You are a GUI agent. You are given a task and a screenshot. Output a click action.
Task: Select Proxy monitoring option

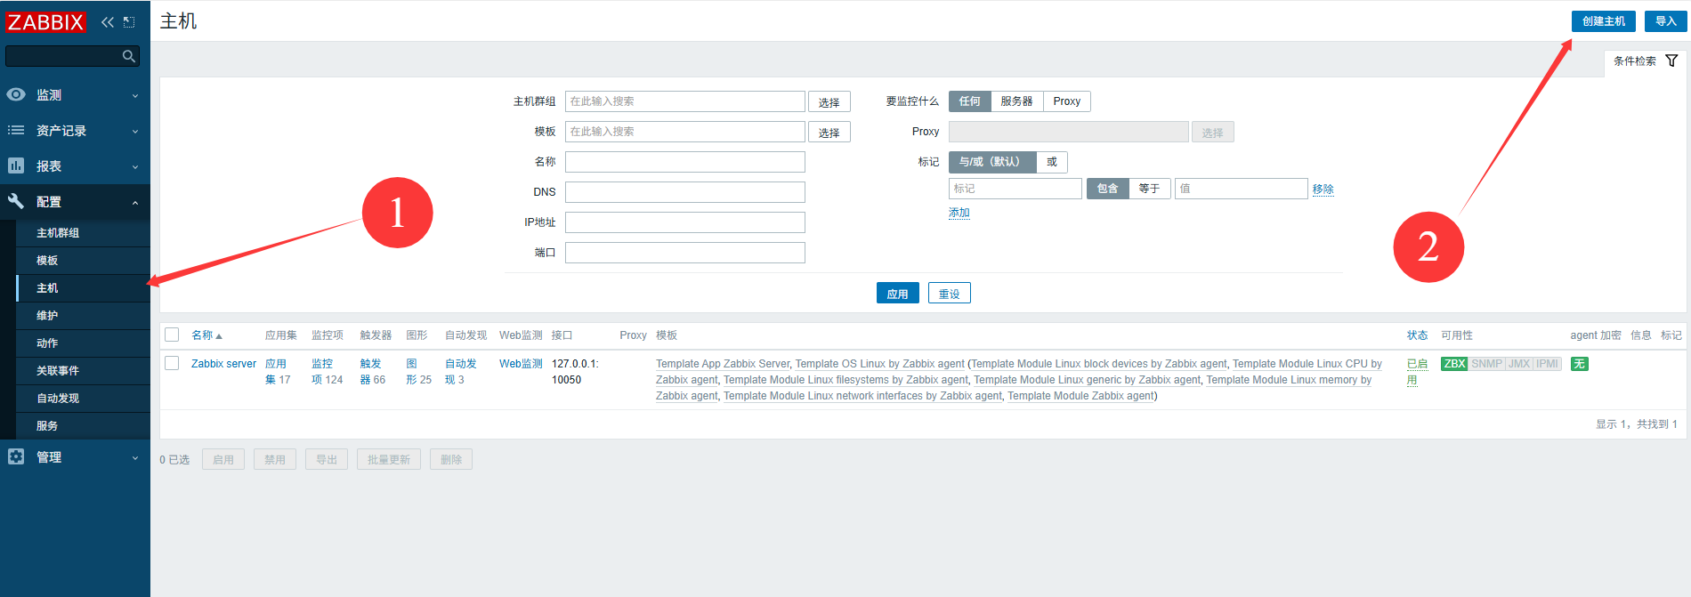(1066, 101)
